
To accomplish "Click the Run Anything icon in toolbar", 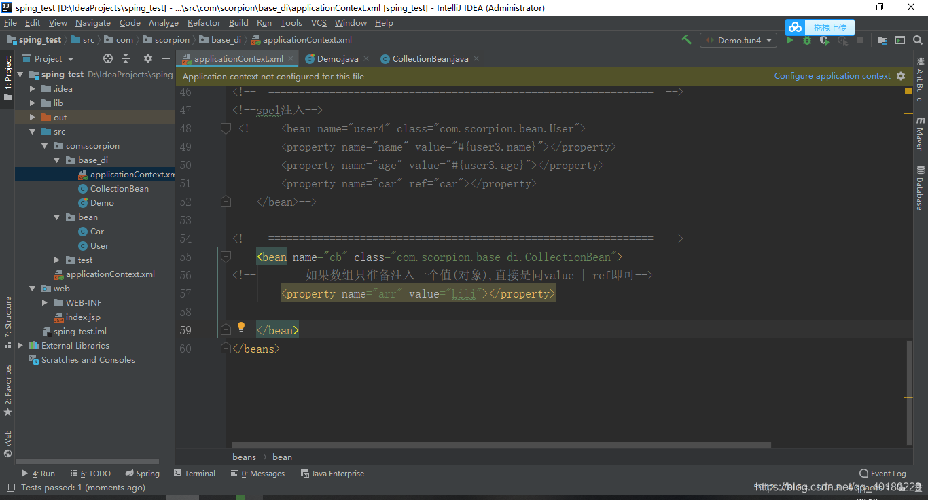I will click(900, 40).
